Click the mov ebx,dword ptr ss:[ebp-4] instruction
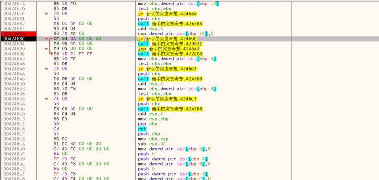The width and height of the screenshot is (379, 180). [177, 59]
